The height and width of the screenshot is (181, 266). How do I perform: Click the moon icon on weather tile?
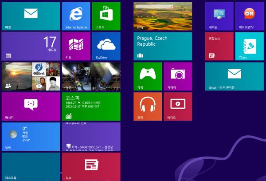click(13, 134)
